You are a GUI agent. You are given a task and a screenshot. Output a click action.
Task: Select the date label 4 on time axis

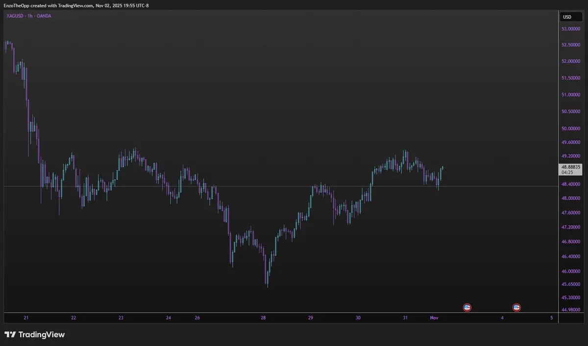(x=502, y=318)
